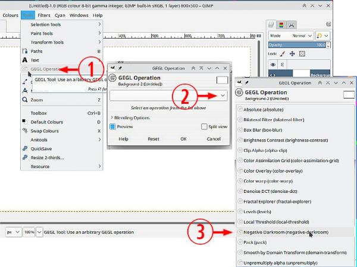Click the Swap Colours icon in menu
This screenshot has height=267, width=357.
[x=25, y=131]
